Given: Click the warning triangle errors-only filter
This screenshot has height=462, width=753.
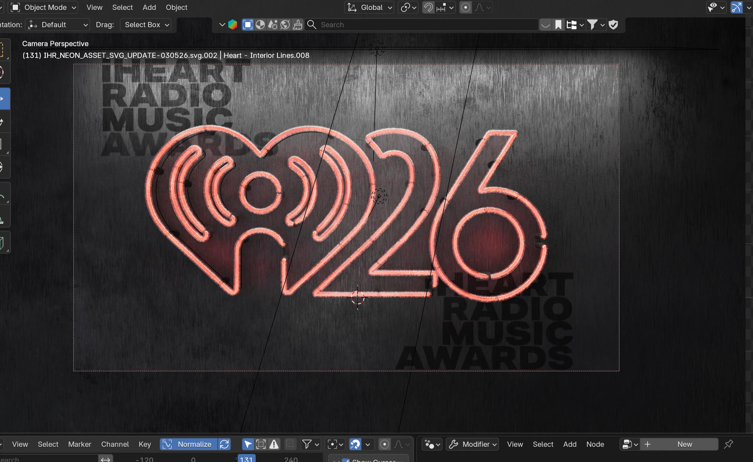Looking at the screenshot, I should click(x=274, y=444).
